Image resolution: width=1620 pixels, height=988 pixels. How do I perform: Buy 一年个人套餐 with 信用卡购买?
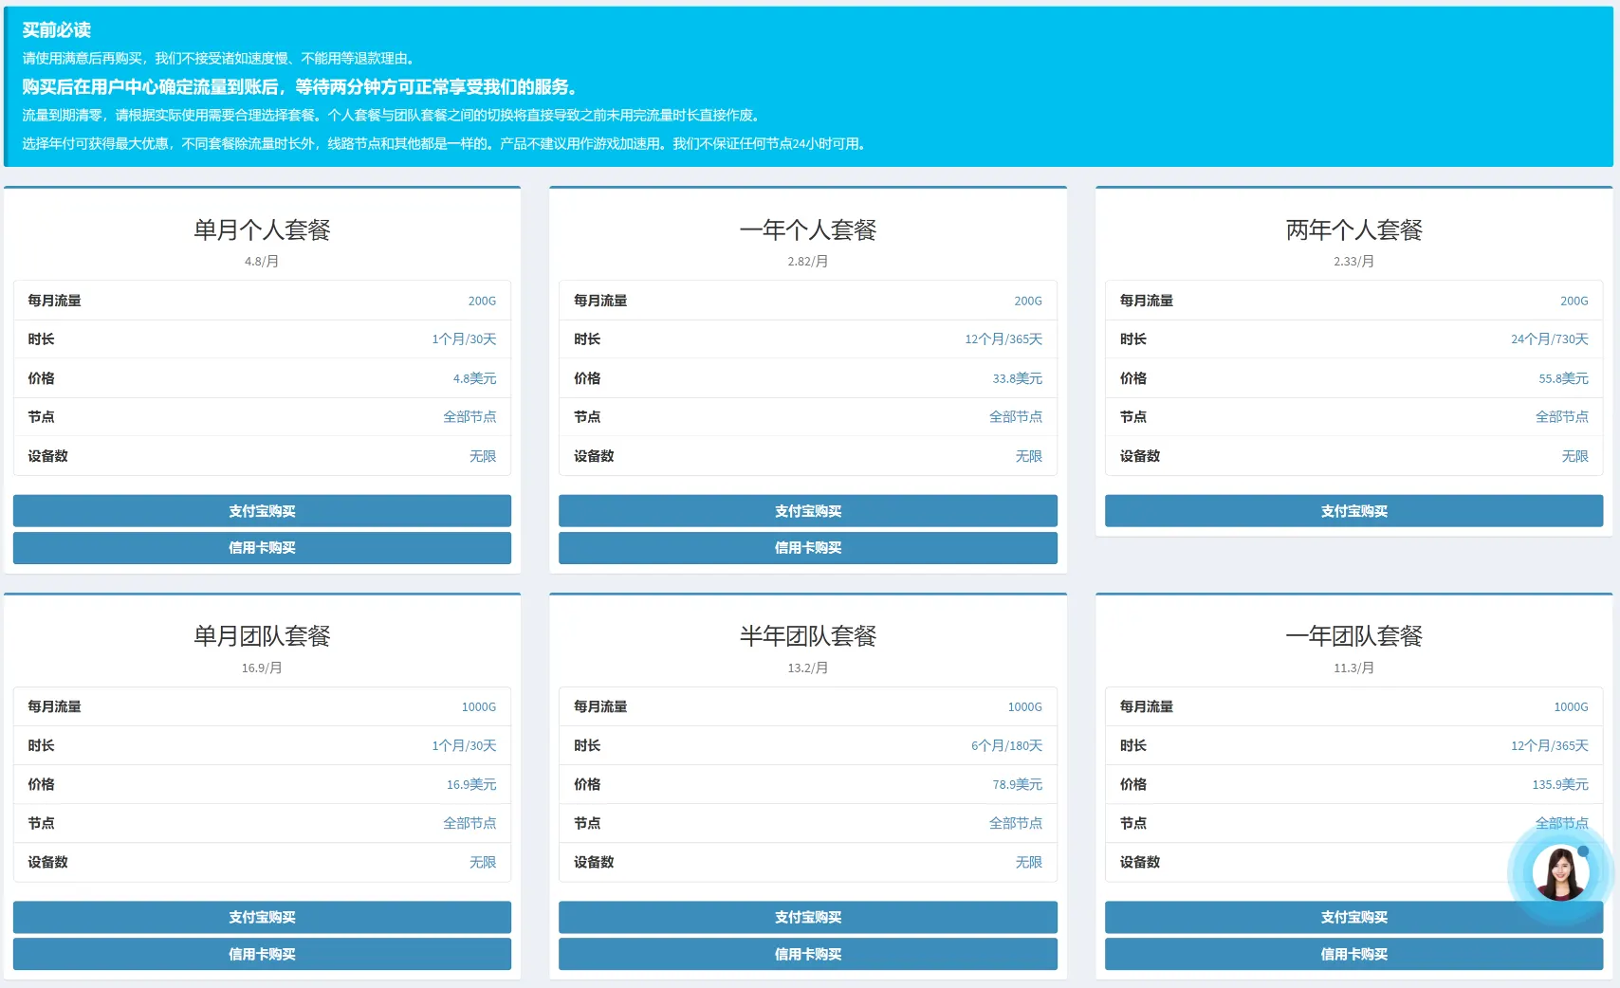pos(807,548)
